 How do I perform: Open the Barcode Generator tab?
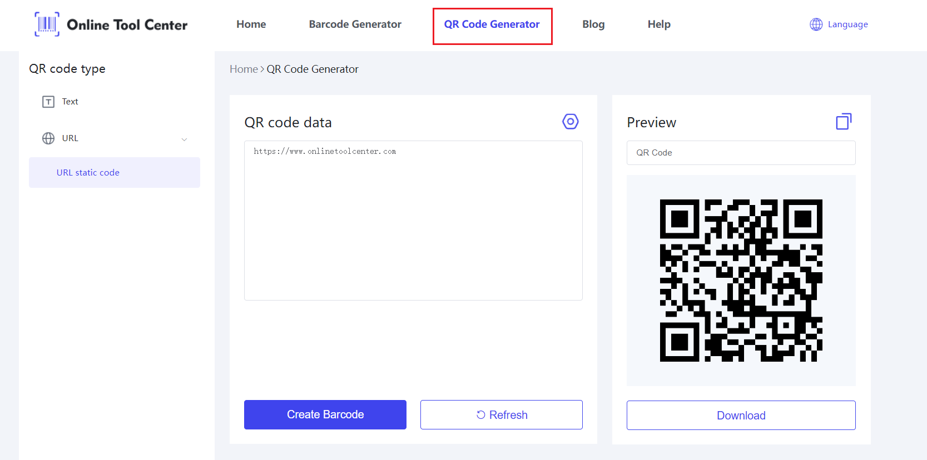pos(355,24)
